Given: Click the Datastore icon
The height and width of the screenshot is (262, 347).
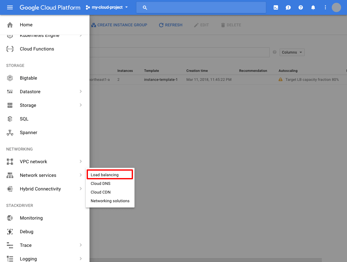Looking at the screenshot, I should [10, 92].
